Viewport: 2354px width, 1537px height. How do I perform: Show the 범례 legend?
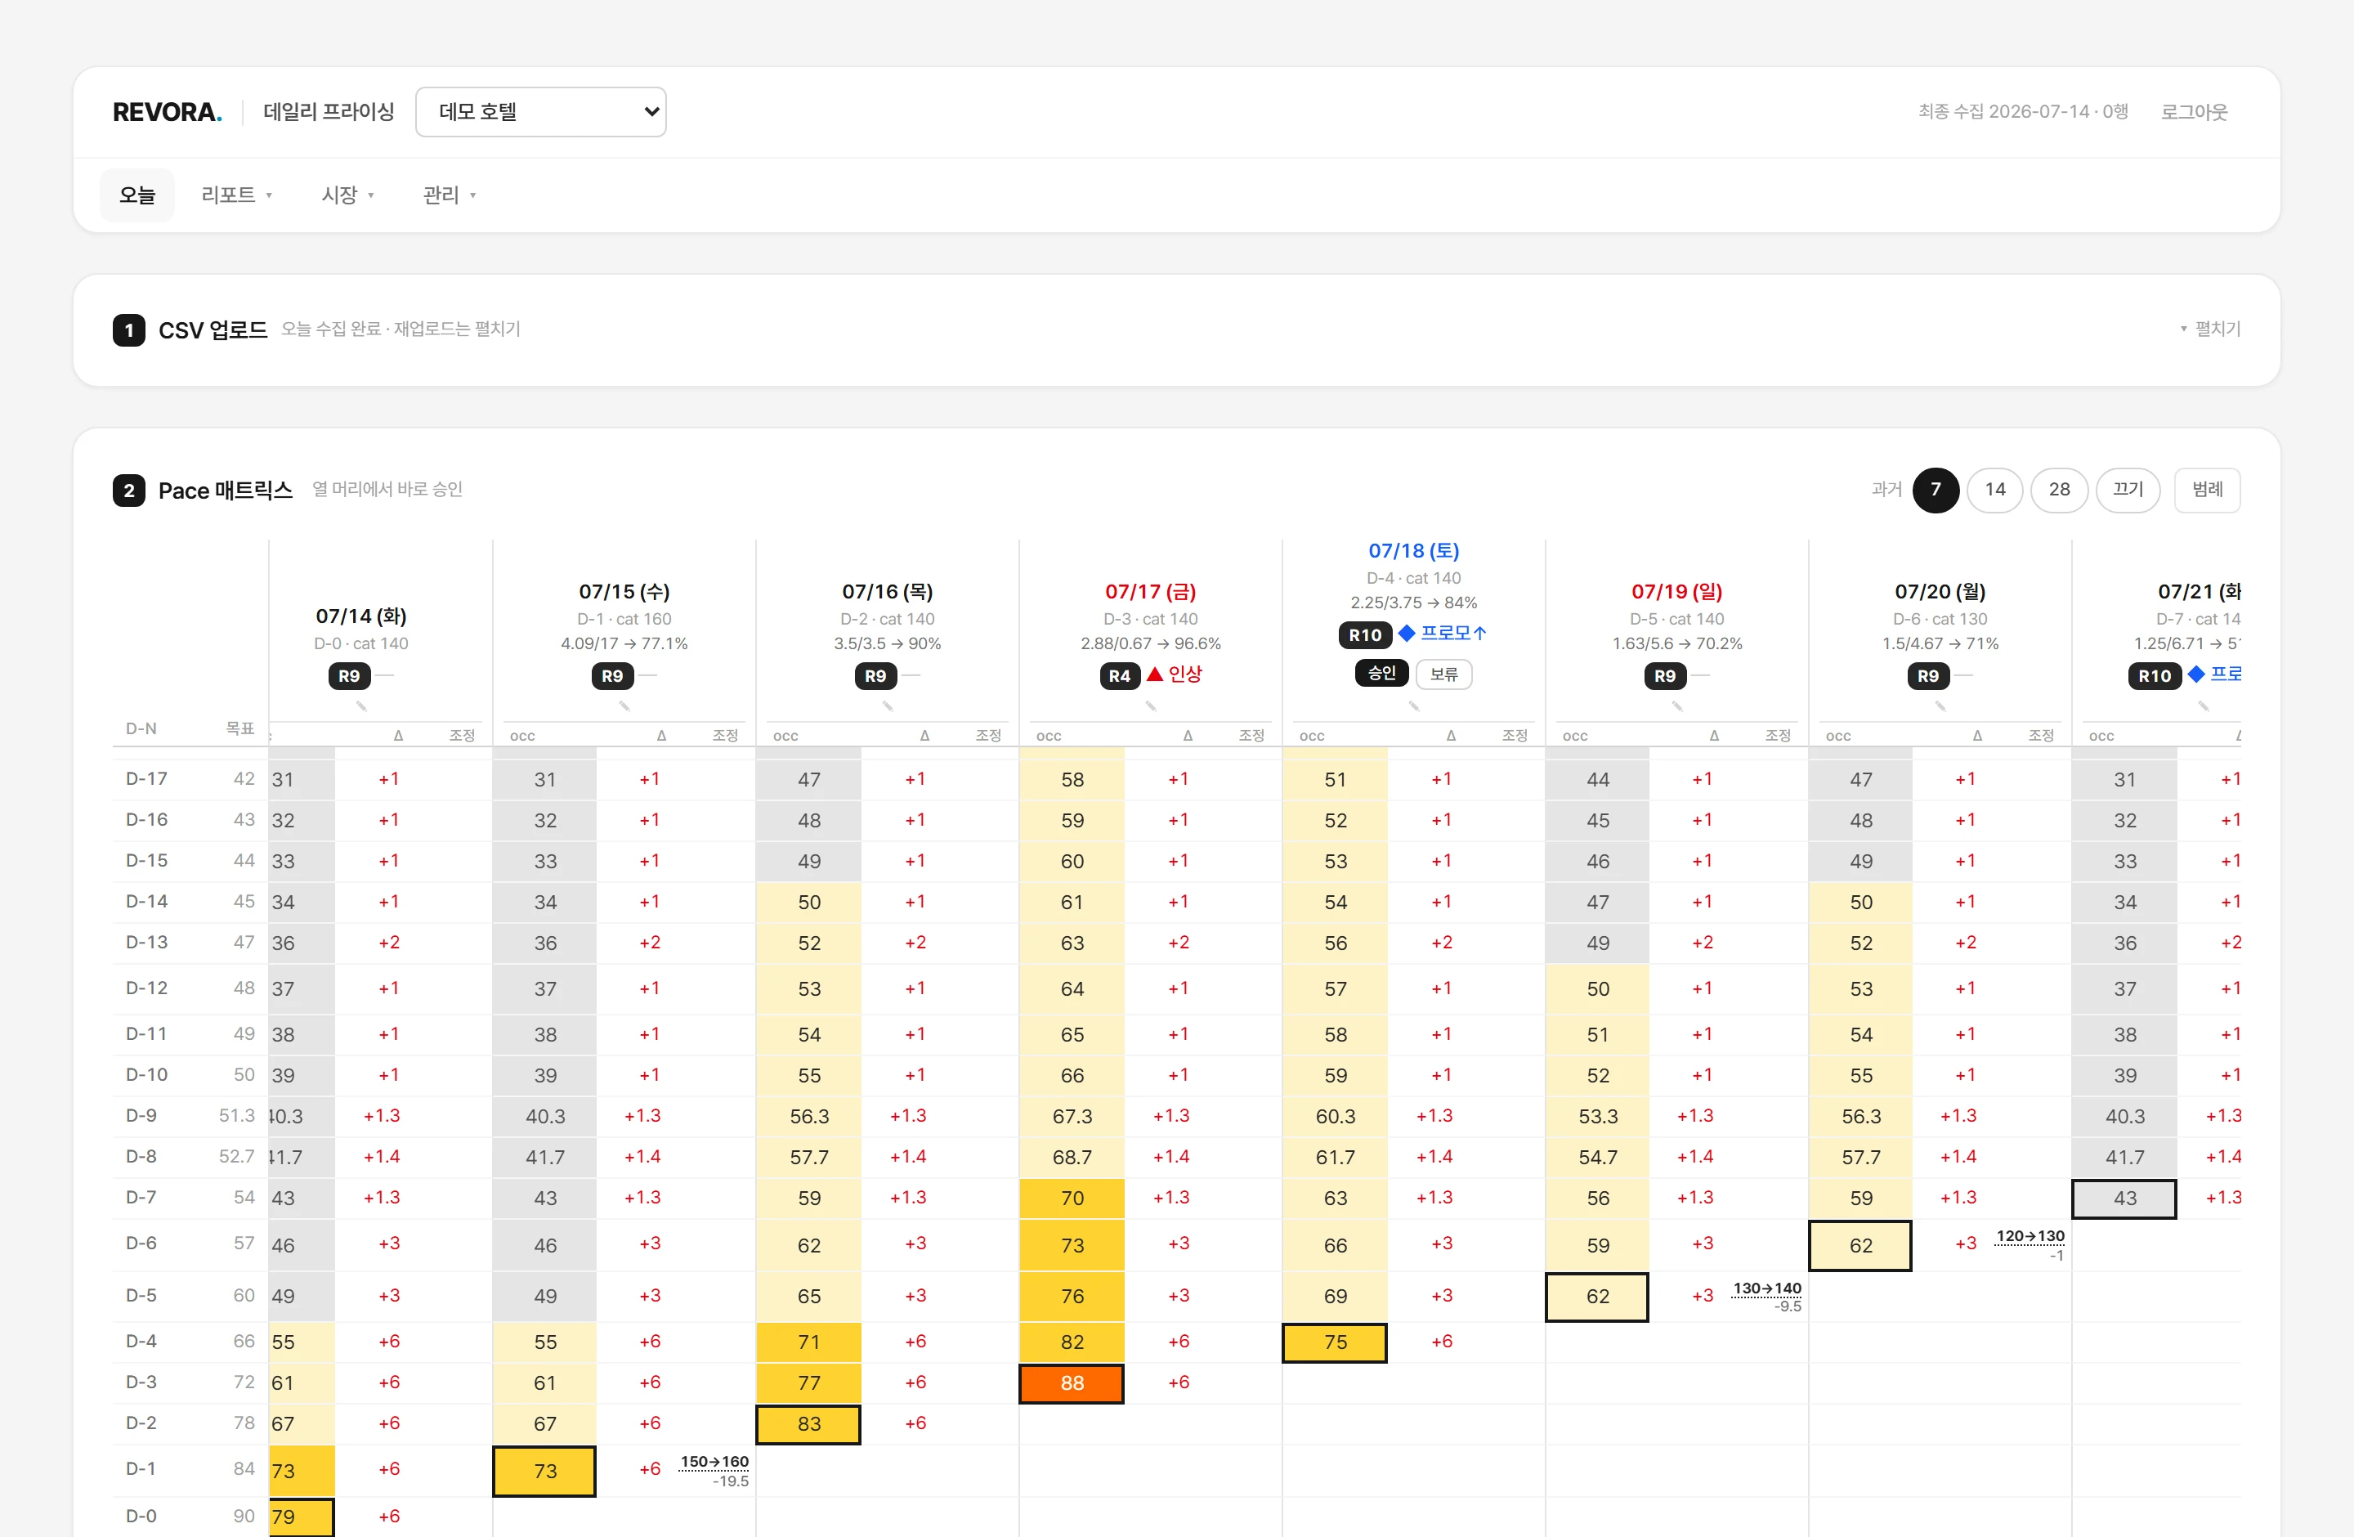(x=2208, y=490)
